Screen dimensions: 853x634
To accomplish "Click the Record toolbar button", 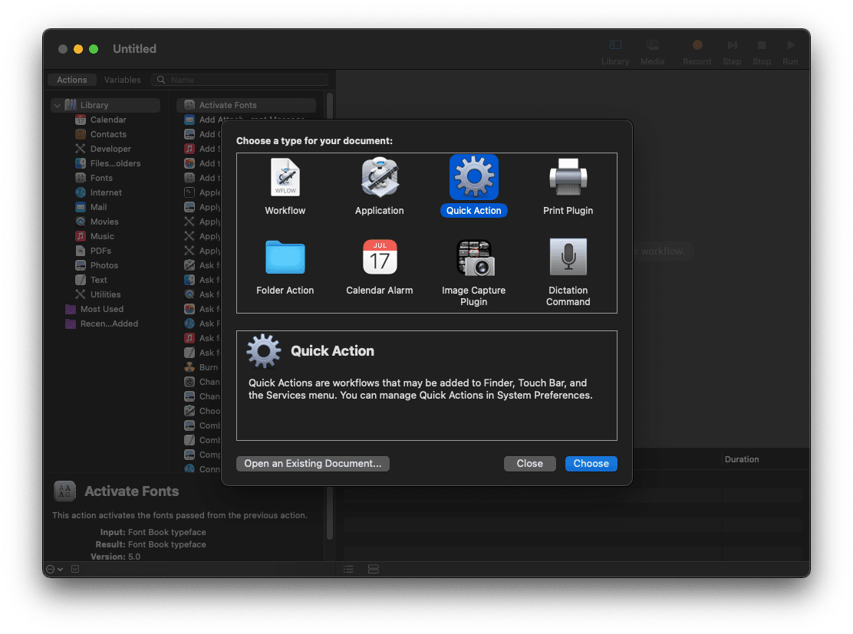I will pos(697,52).
